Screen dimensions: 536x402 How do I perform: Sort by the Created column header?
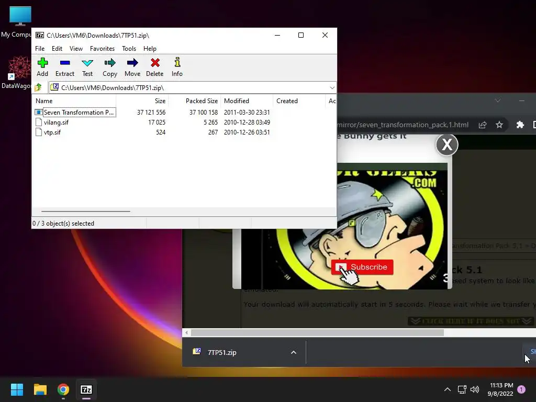click(x=299, y=101)
